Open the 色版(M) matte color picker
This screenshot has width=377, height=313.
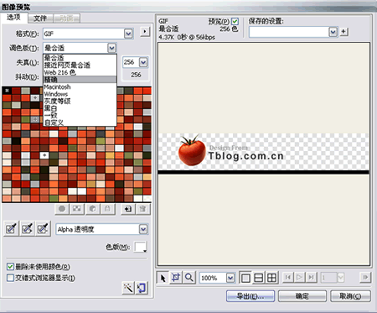pos(141,247)
